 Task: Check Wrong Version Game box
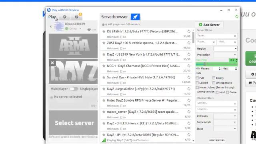click(228, 92)
